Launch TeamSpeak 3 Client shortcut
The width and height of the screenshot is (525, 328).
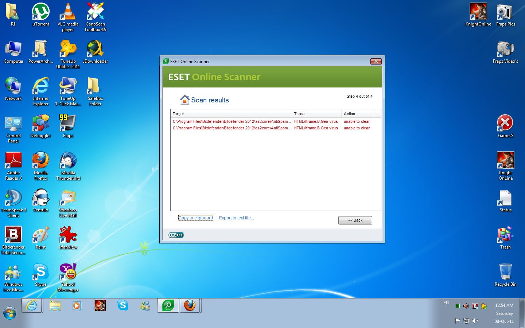click(13, 203)
